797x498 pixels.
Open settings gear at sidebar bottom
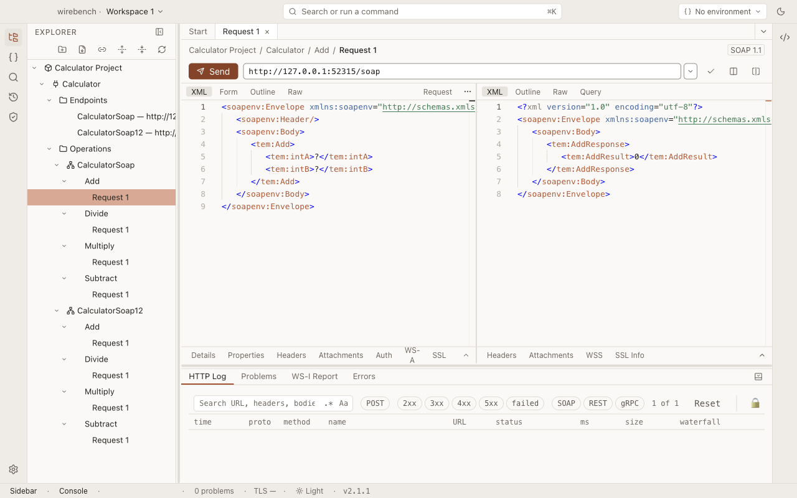point(13,469)
